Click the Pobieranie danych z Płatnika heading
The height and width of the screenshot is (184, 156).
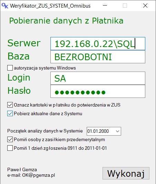66,21
